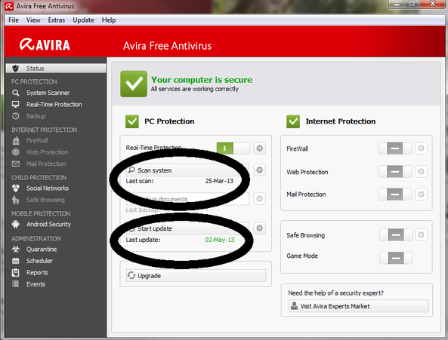Click the Status shield icon

pyautogui.click(x=15, y=69)
